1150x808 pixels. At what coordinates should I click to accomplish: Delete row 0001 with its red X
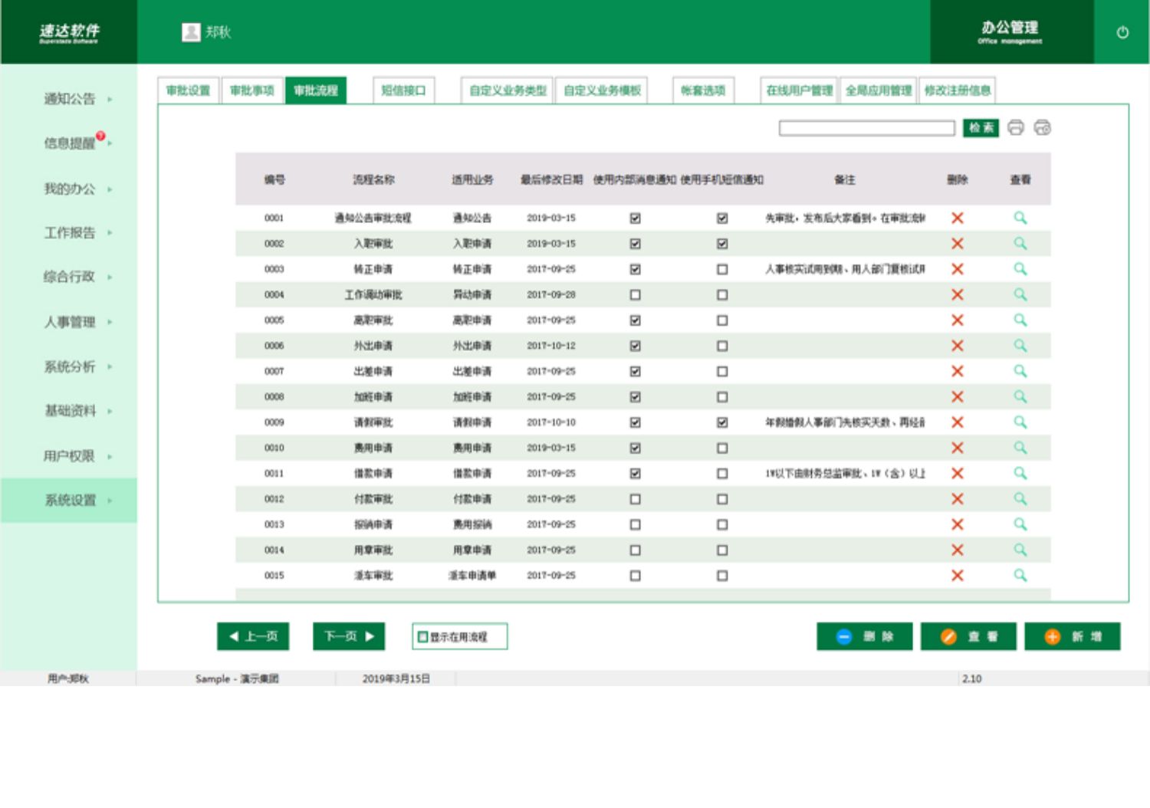coord(958,218)
